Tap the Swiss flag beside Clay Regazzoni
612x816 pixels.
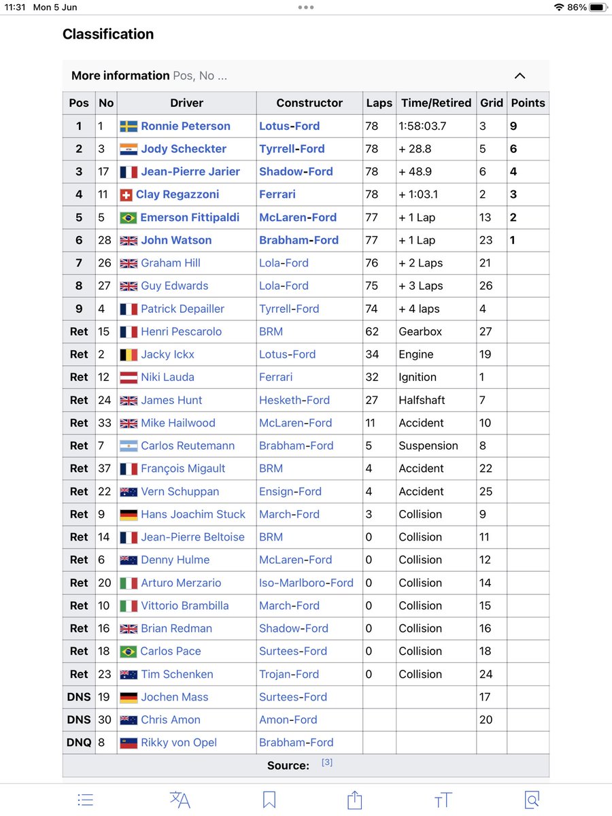[126, 194]
